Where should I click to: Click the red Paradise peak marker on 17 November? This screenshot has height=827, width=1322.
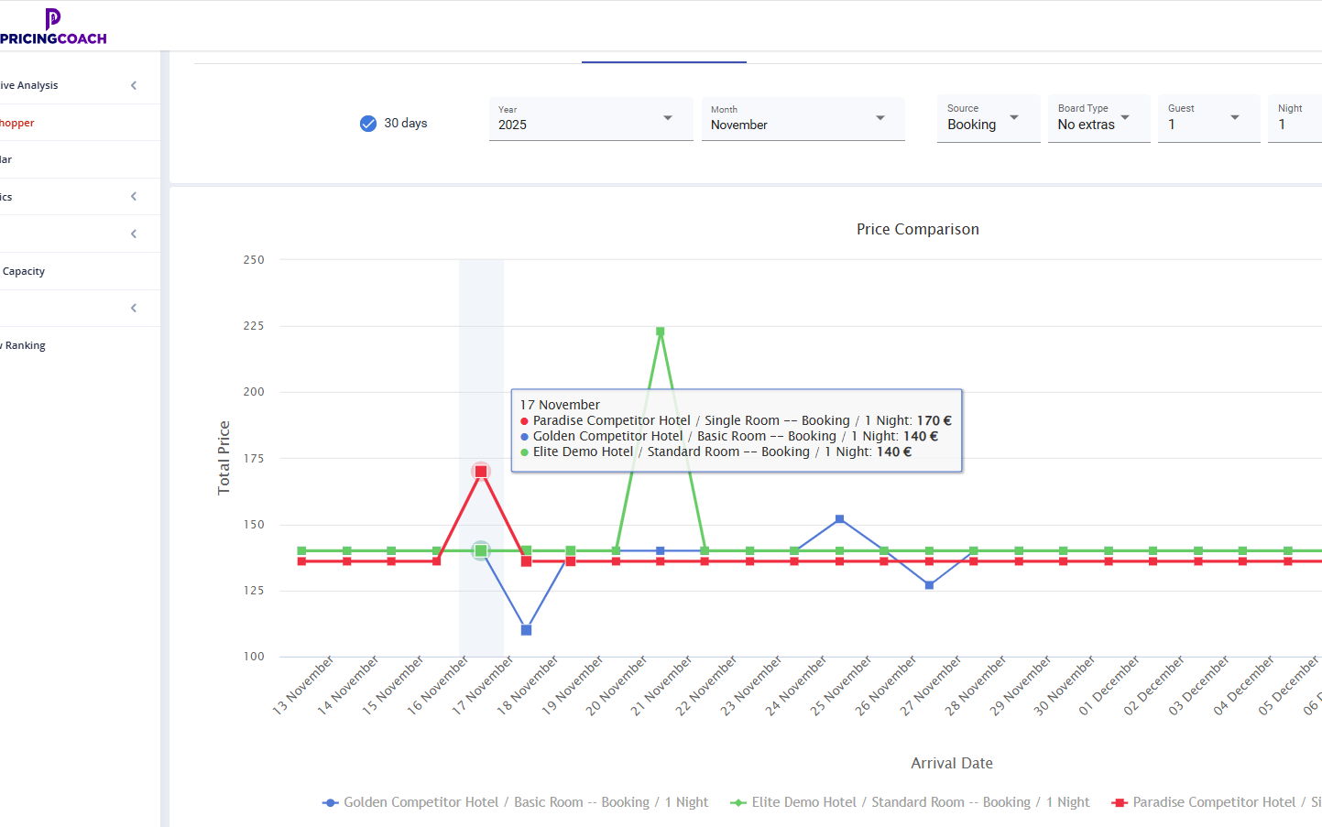pos(481,472)
